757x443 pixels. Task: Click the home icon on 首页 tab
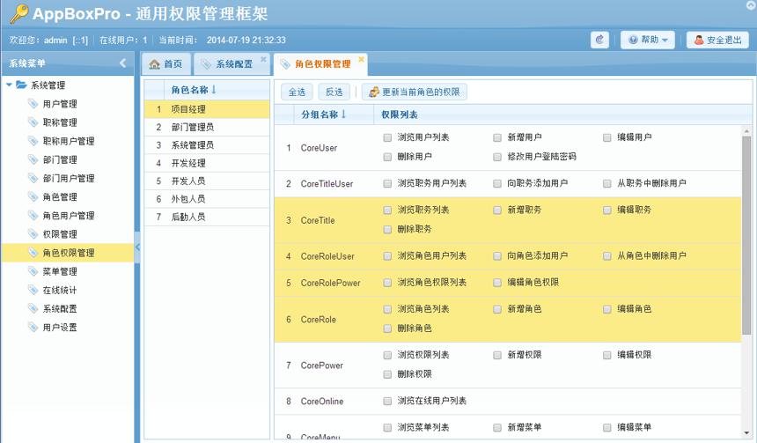[x=155, y=64]
